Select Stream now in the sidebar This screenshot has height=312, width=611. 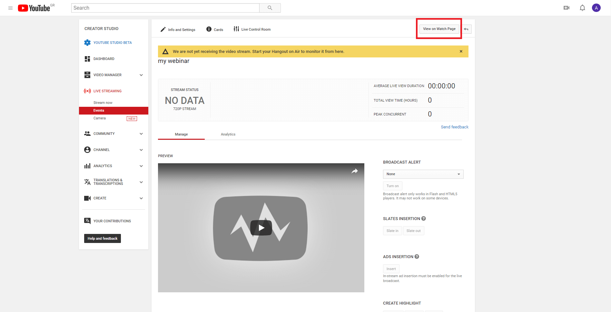click(x=103, y=102)
